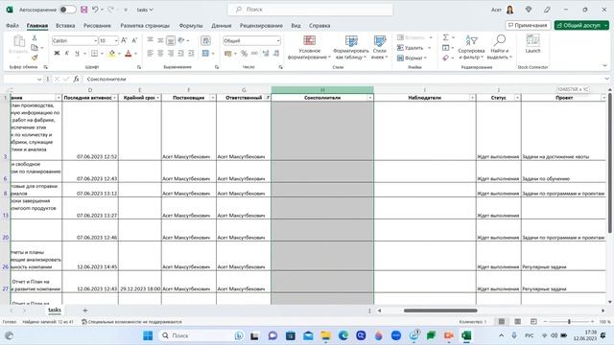The width and height of the screenshot is (614, 345).
Task: Align cell text to the right
Action: coord(171,54)
